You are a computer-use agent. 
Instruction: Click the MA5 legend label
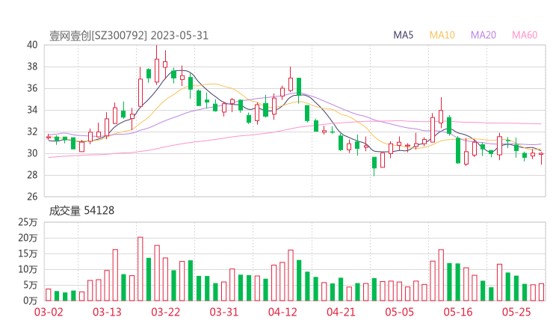point(403,35)
